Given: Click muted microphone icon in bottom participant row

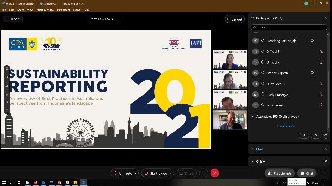Looking at the screenshot, I should tap(321, 105).
